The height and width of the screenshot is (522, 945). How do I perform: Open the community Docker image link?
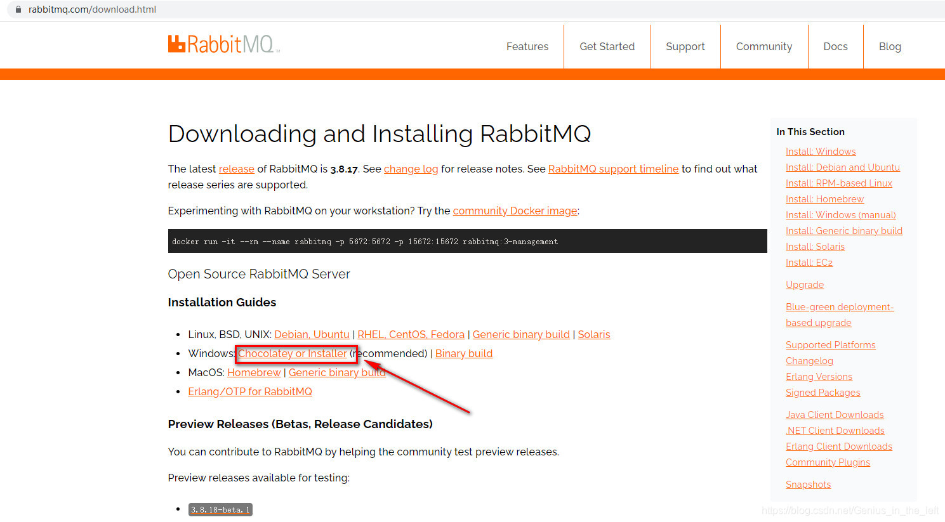[x=515, y=211]
